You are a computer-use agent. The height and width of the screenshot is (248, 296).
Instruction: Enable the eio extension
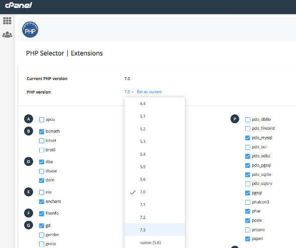[42, 192]
